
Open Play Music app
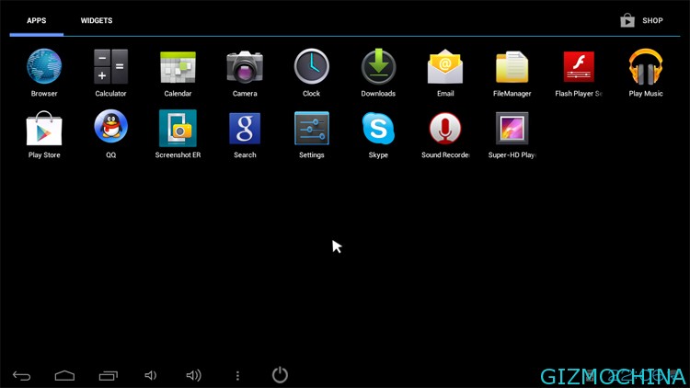(x=646, y=68)
